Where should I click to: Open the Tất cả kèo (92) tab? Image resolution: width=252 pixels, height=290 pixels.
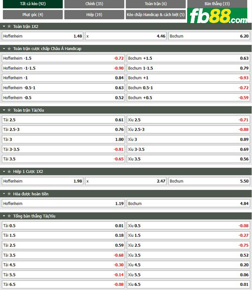tap(33, 4)
